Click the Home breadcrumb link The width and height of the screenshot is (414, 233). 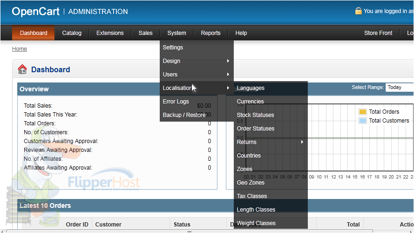(20, 49)
